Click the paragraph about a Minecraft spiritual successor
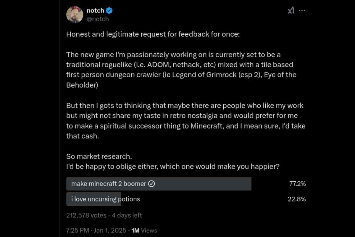Viewport: 355px width, 237px height. [185, 121]
